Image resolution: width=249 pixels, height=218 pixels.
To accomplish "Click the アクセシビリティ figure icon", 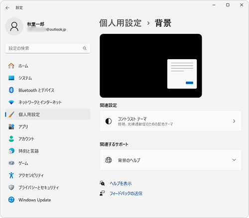I will click(11, 175).
